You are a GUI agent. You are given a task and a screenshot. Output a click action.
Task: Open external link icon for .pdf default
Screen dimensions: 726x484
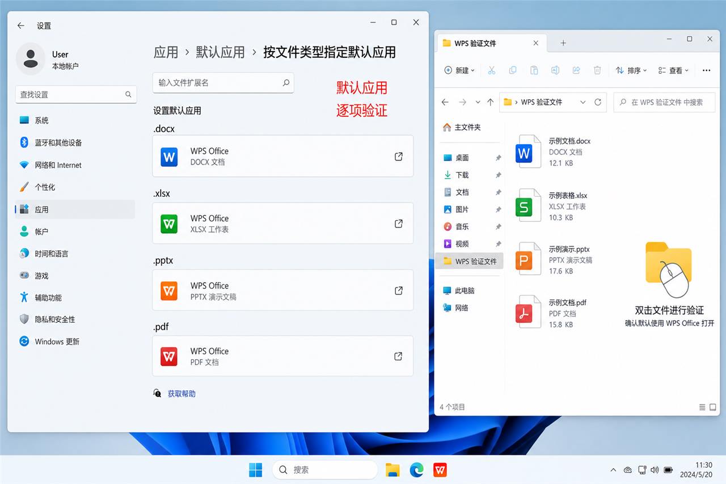pyautogui.click(x=399, y=356)
